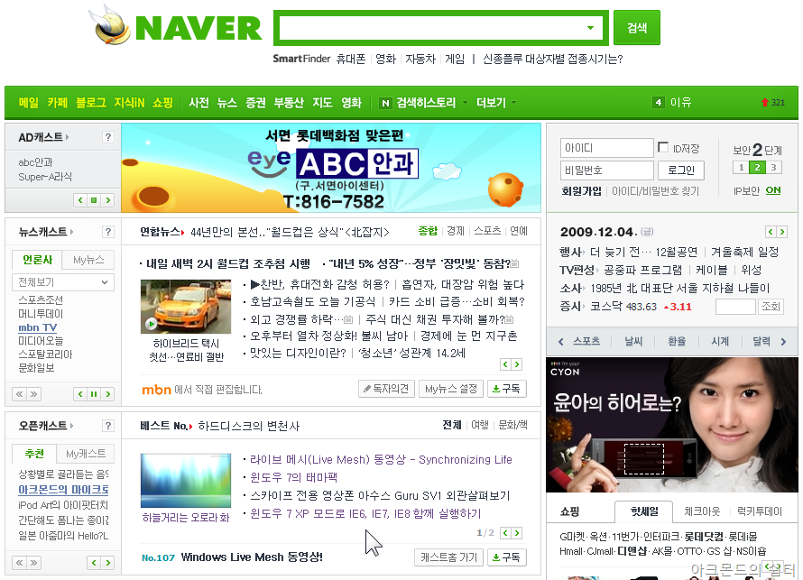Click the NAVER winged hat logo

coord(109,25)
